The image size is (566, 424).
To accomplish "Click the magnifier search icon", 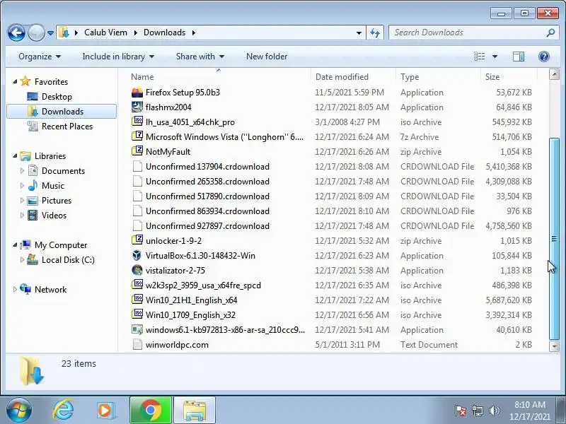I will [x=551, y=33].
